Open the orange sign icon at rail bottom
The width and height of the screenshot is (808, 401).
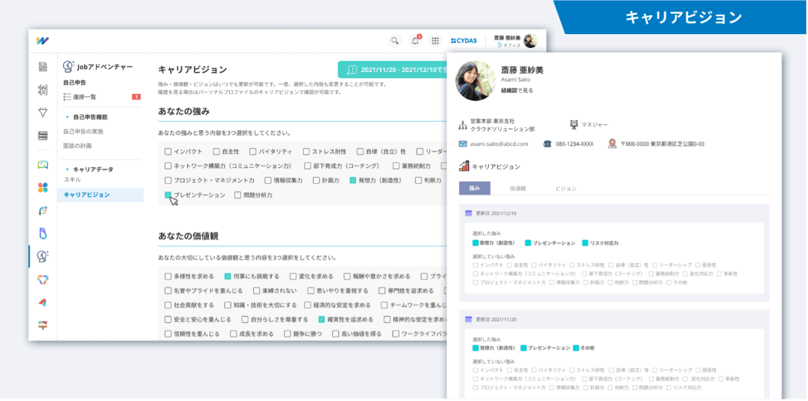coord(43,325)
